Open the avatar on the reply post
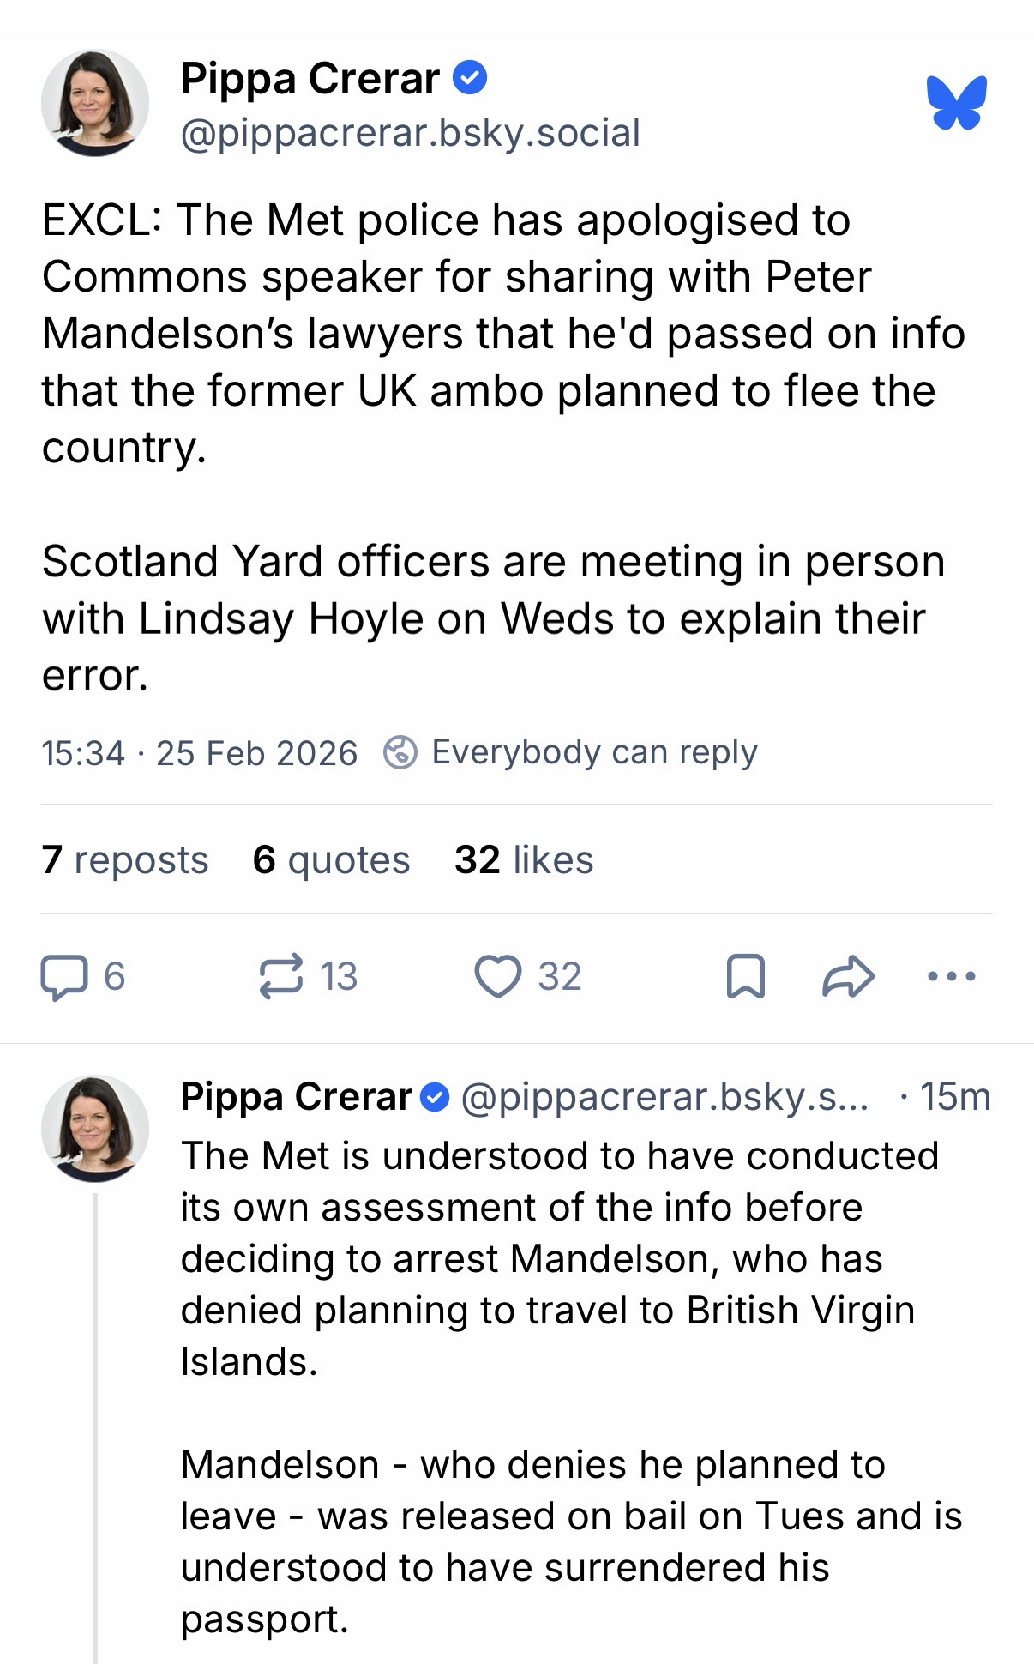This screenshot has width=1034, height=1664. click(x=94, y=1128)
